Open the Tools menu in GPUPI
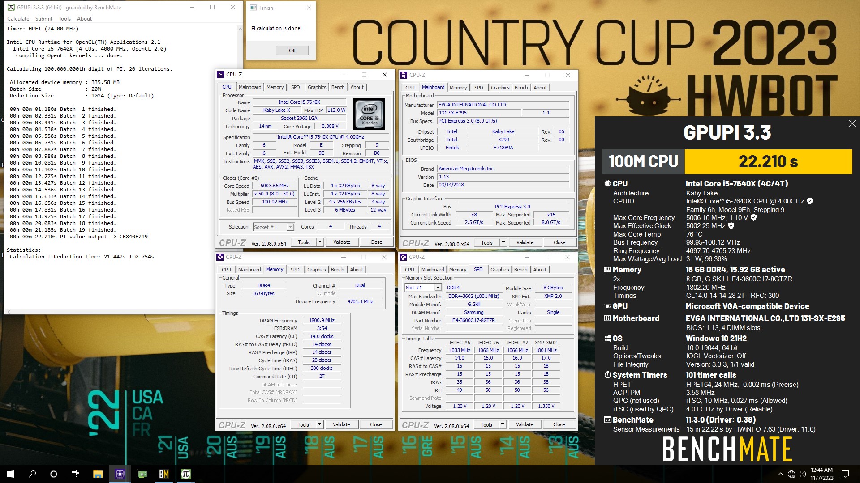This screenshot has width=860, height=483. pos(64,19)
